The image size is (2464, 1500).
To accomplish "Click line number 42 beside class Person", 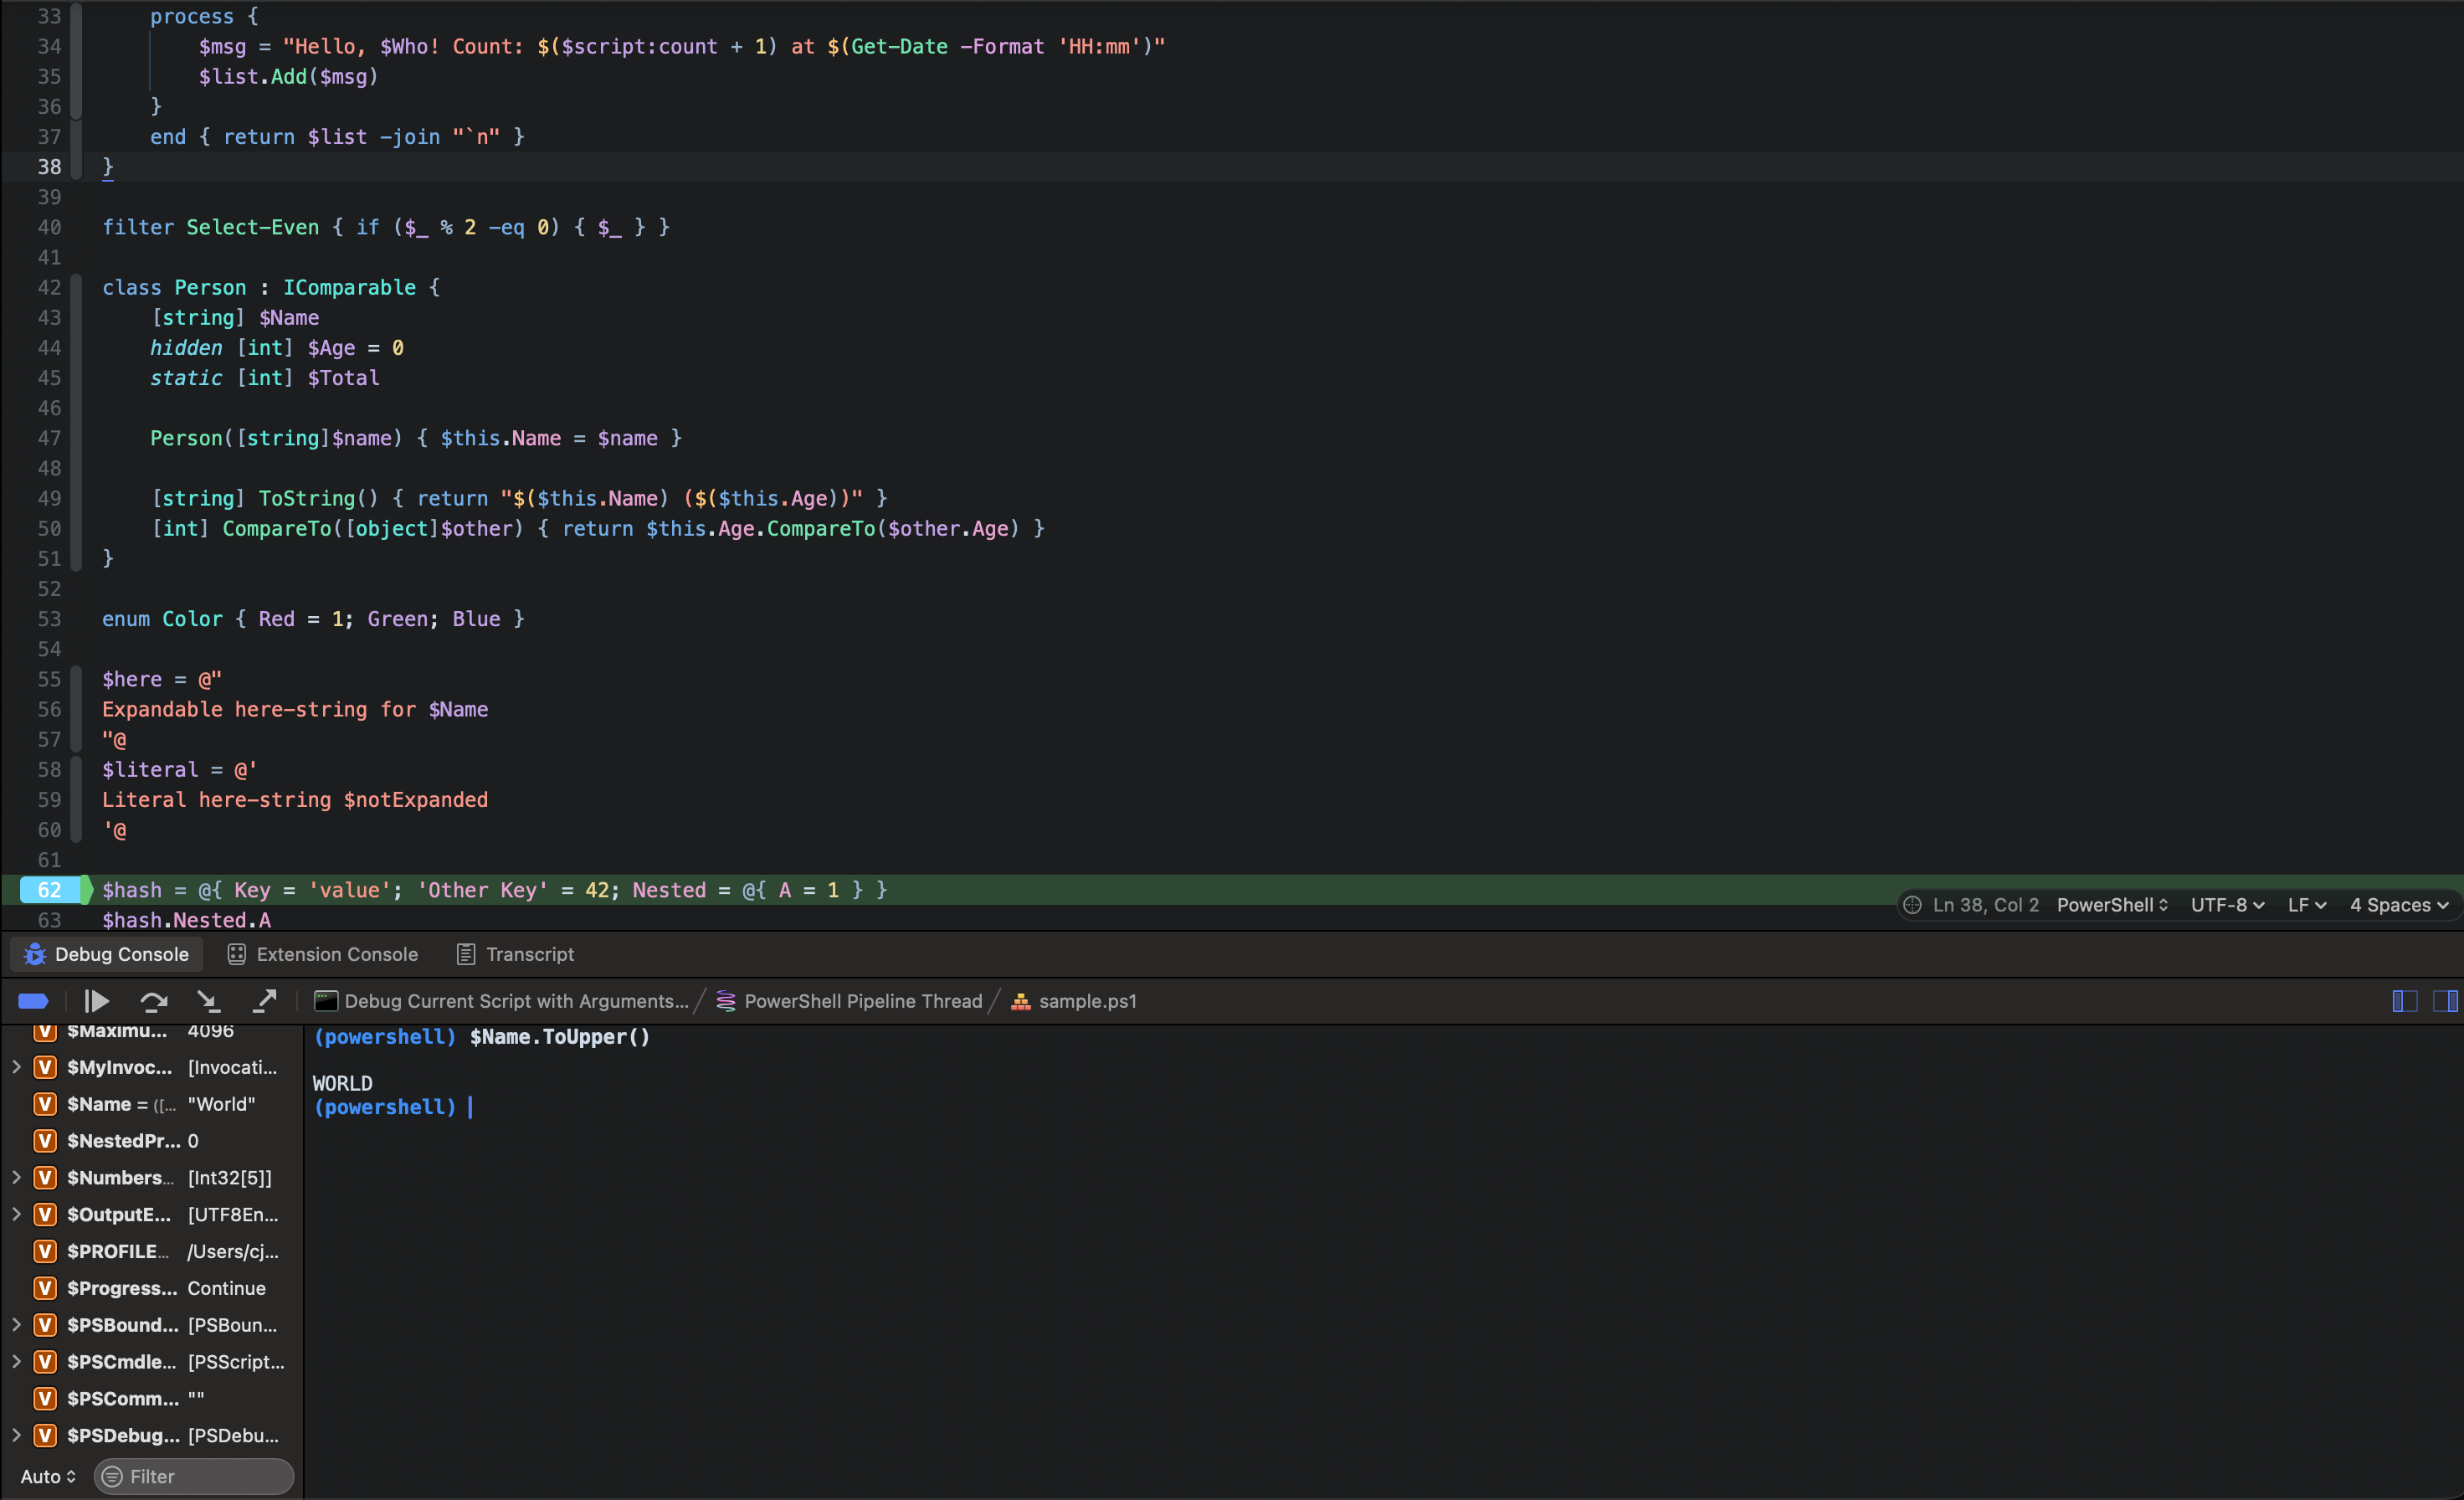I will tap(49, 288).
